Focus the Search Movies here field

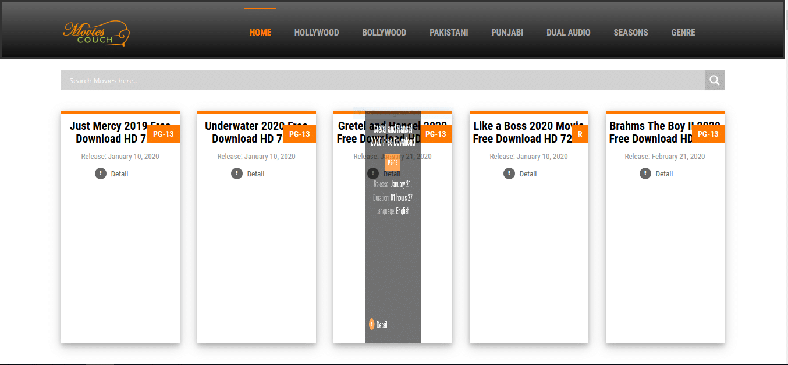[x=383, y=80]
